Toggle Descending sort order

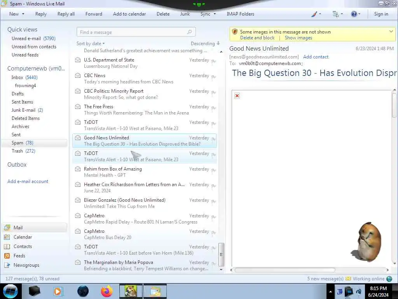pyautogui.click(x=205, y=44)
